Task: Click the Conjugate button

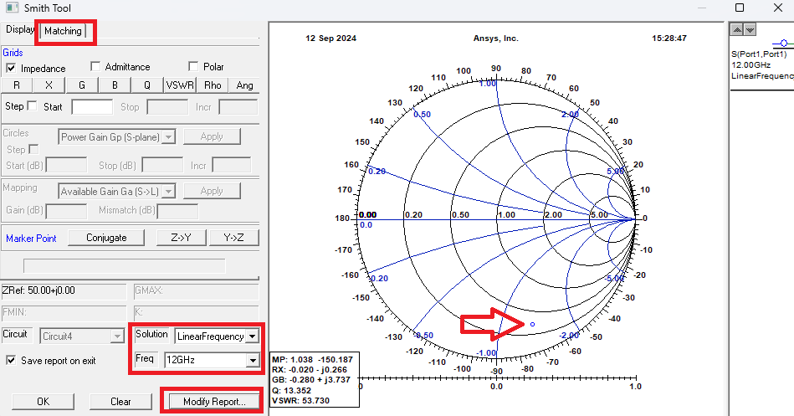Action: [x=106, y=238]
